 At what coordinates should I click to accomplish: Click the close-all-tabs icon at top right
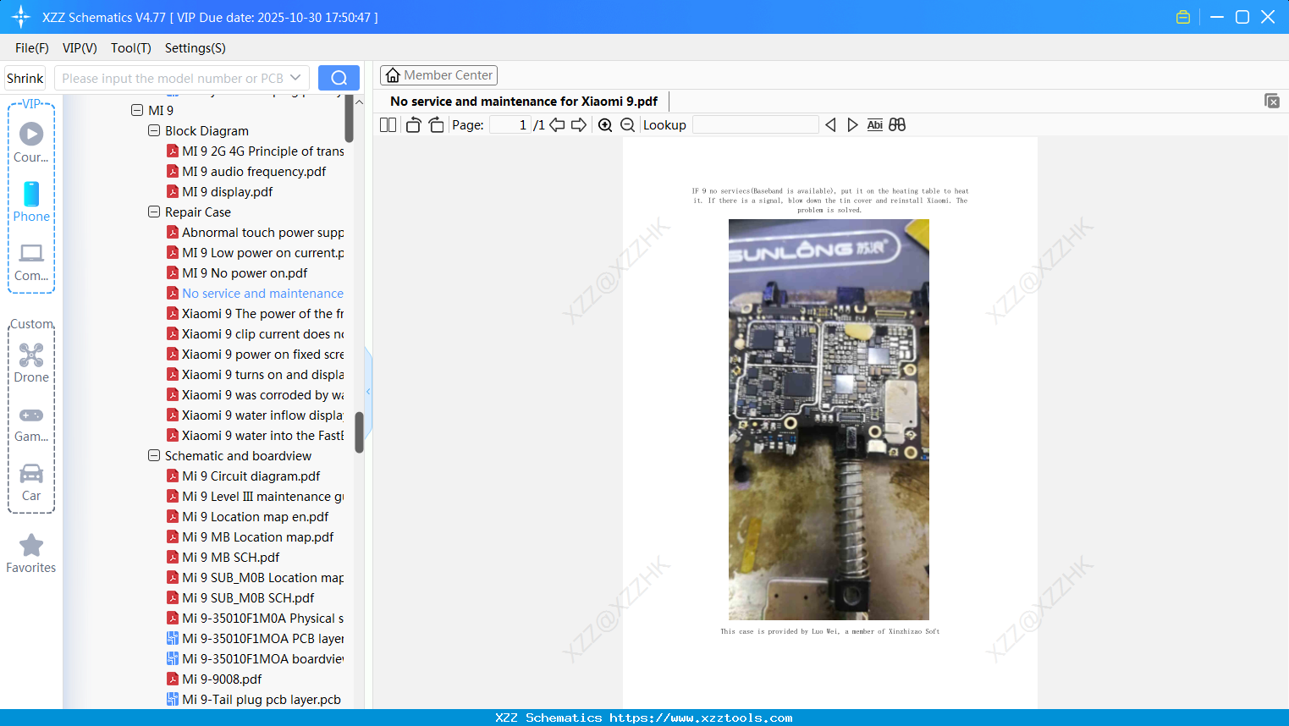click(1272, 101)
